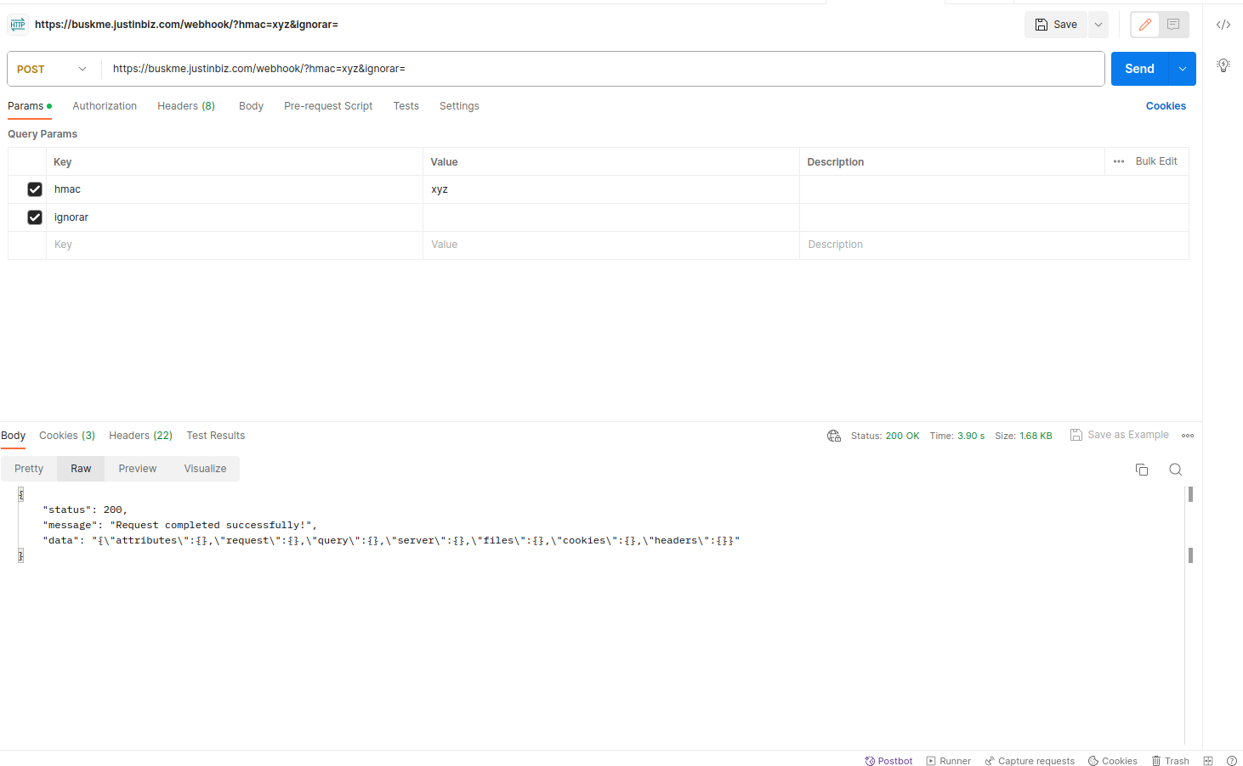Click the new Description placeholder field

click(994, 245)
